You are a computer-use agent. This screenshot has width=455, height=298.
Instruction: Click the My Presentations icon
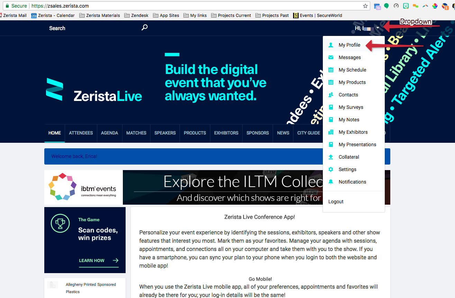click(331, 145)
